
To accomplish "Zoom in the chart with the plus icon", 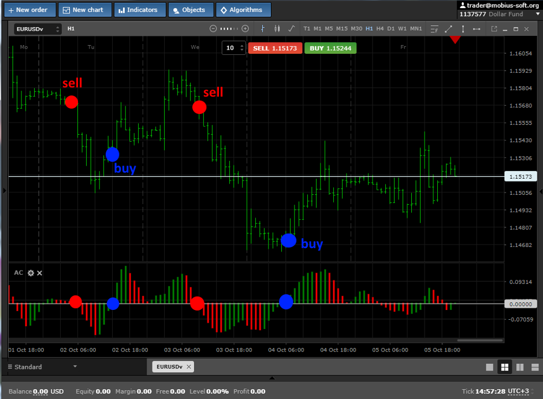I will pos(245,29).
